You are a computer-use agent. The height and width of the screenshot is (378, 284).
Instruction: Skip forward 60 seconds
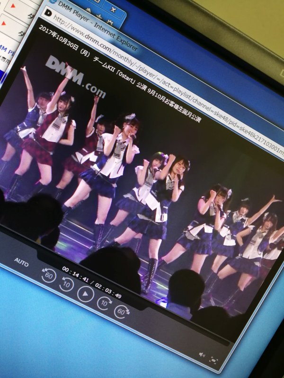coord(122,312)
